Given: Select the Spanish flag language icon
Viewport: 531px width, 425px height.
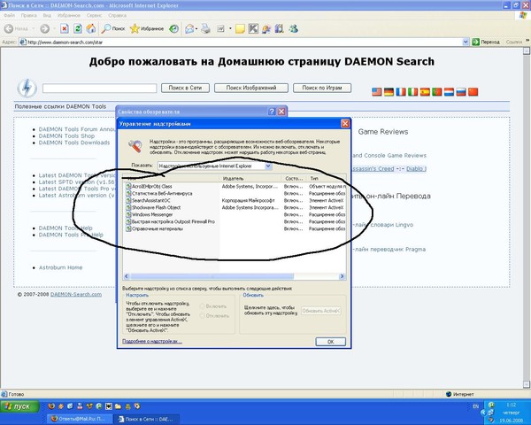Looking at the screenshot, I should [425, 91].
